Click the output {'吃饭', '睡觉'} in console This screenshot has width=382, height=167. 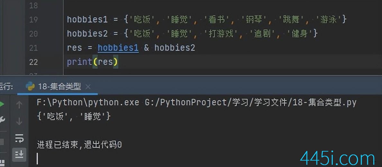[x=74, y=116]
